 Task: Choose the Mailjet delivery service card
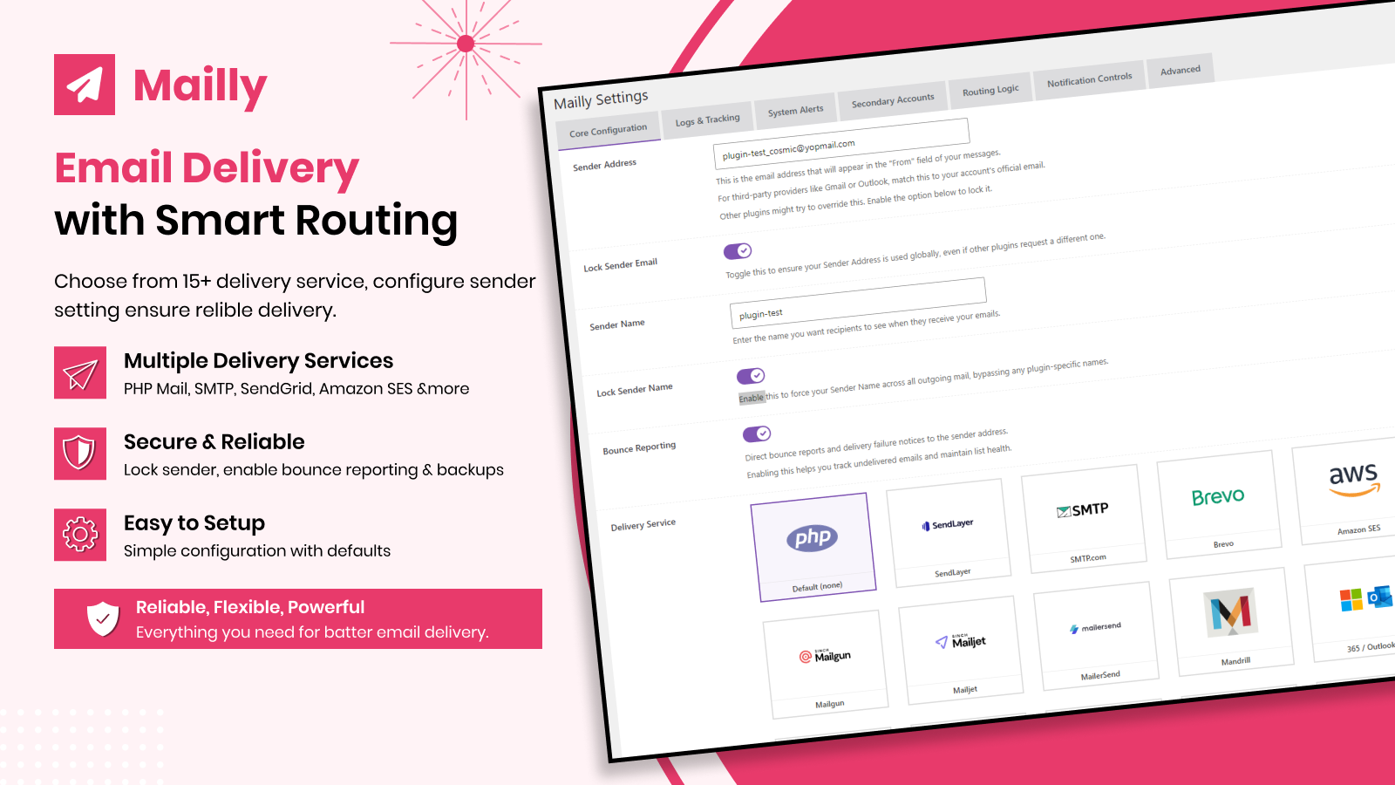(961, 650)
